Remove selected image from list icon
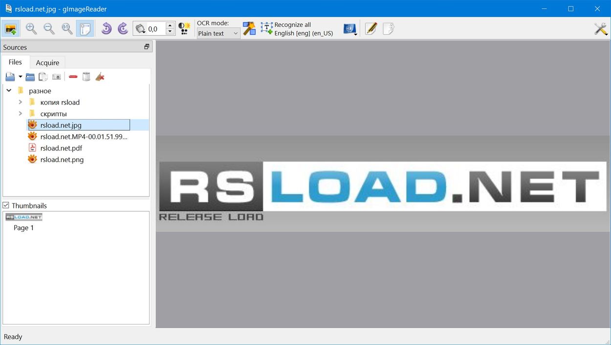This screenshot has width=611, height=345. point(73,77)
